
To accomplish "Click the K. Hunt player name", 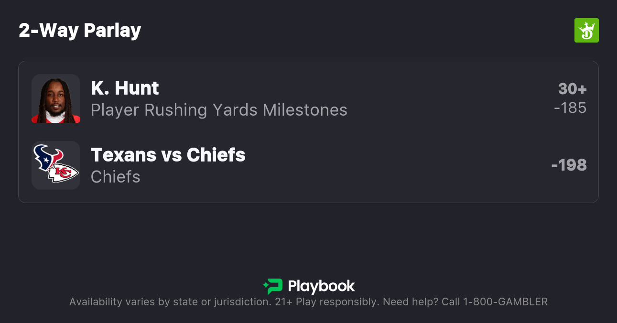I will point(125,88).
